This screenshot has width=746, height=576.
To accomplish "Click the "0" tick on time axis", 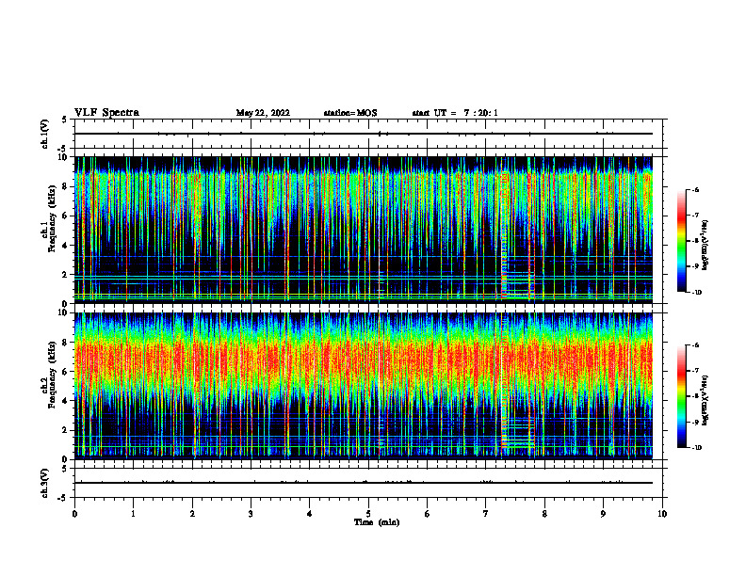I will click(74, 514).
